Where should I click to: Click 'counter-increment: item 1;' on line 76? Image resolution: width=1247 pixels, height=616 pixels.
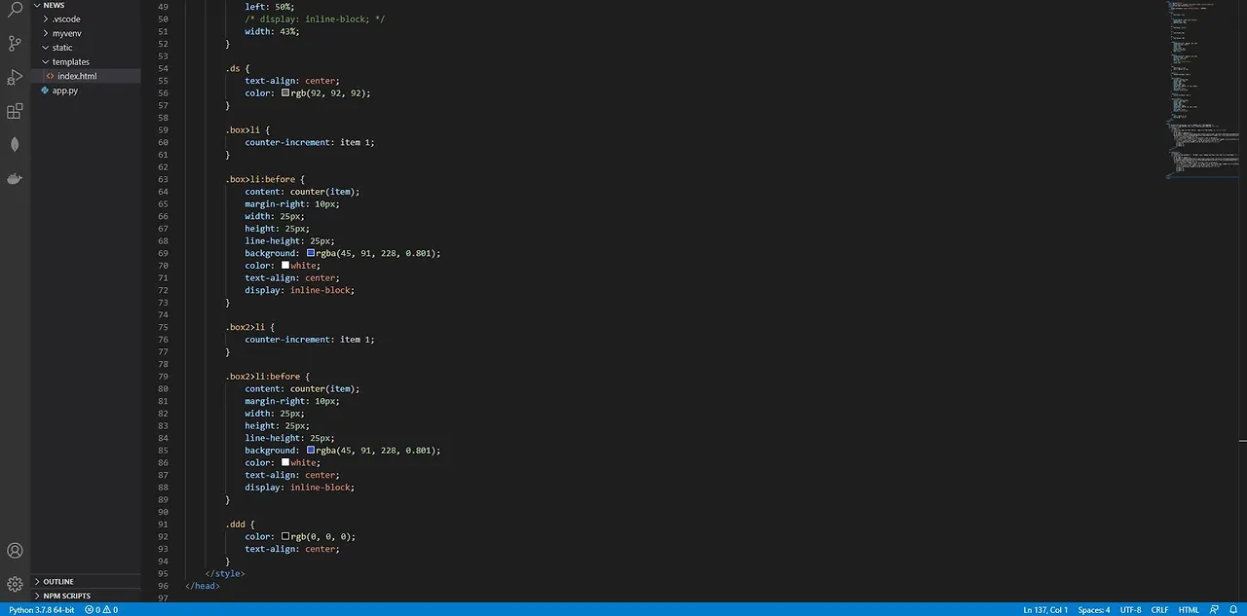coord(310,340)
